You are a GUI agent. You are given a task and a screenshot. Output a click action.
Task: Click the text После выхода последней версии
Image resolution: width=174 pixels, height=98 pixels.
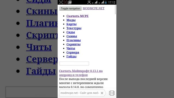[83, 79]
